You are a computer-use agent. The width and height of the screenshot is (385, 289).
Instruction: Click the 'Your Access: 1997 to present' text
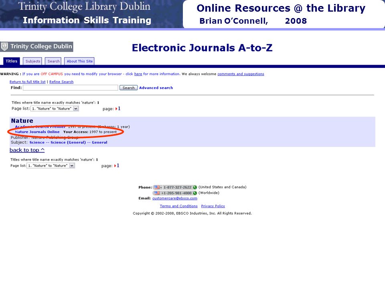tap(90, 132)
